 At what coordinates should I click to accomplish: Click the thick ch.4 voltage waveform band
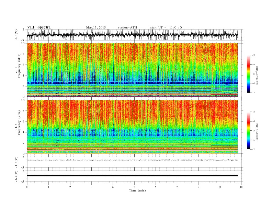132,176
